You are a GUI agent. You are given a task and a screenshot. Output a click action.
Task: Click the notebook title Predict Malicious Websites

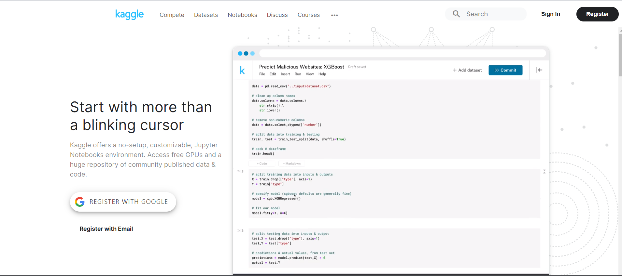tap(302, 67)
